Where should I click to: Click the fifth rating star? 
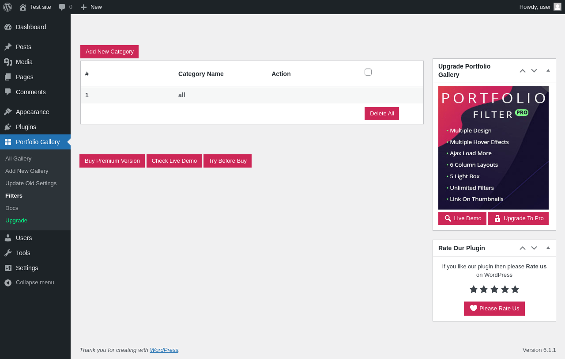(515, 289)
